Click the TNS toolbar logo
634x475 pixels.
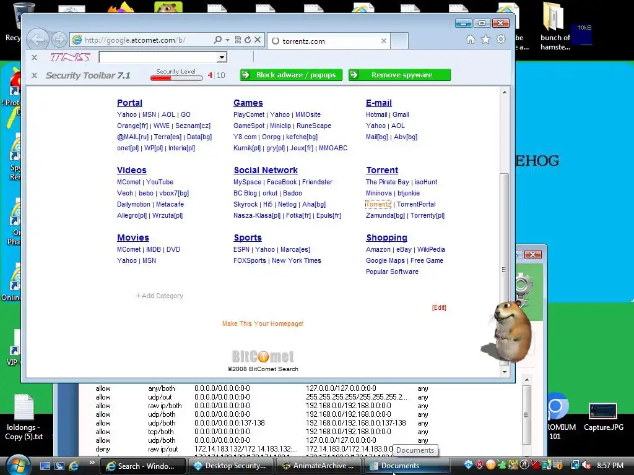tap(70, 58)
